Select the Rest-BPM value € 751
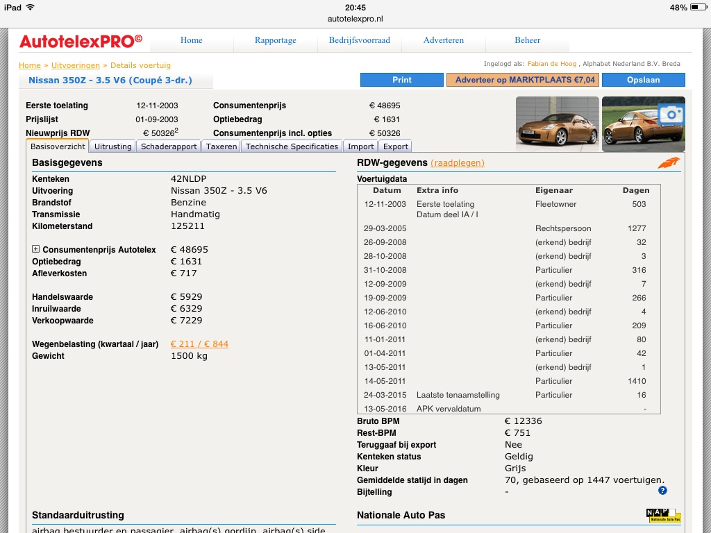 [x=517, y=433]
